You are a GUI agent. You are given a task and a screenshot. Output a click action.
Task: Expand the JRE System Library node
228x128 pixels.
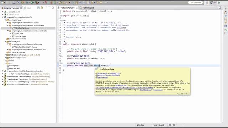(x=5, y=55)
